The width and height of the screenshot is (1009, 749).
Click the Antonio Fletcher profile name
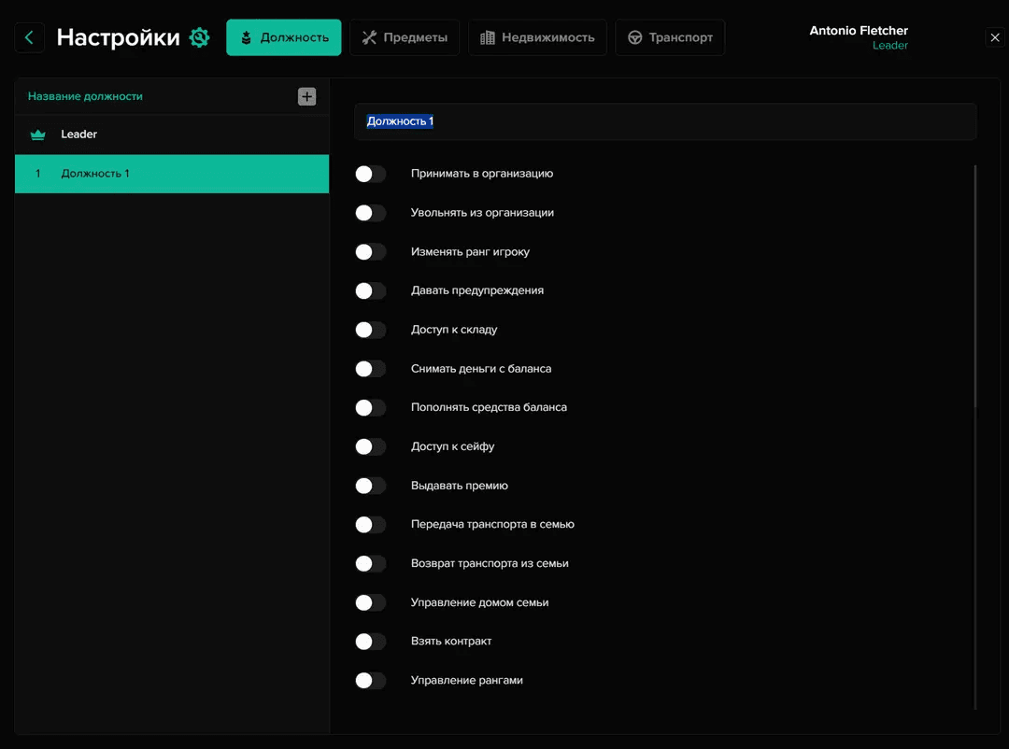pos(858,31)
